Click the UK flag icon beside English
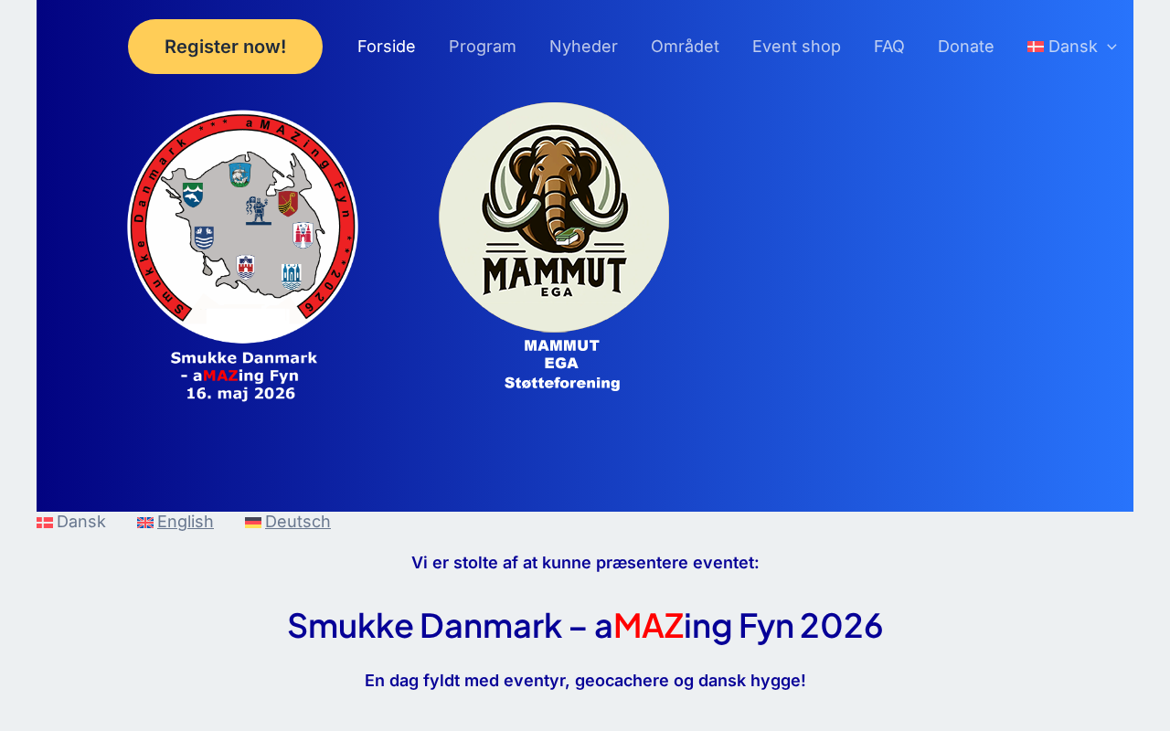Image resolution: width=1170 pixels, height=731 pixels. [x=145, y=523]
